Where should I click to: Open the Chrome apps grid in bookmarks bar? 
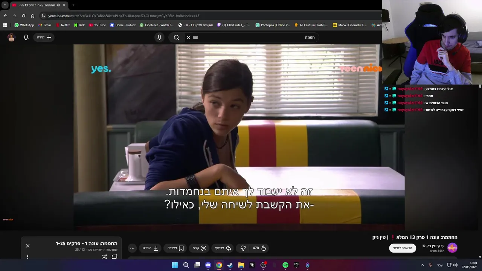(x=5, y=25)
